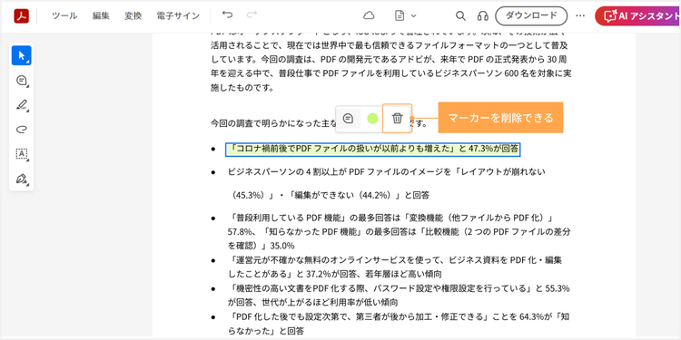Delete the highlight with trash icon
Viewport: 681px width, 340px height.
397,118
